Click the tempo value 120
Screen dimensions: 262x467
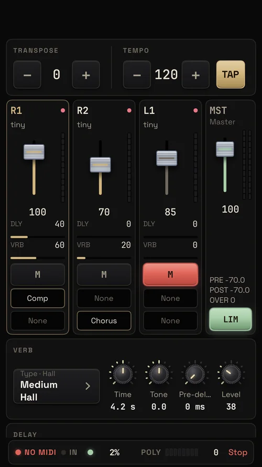[x=166, y=75]
